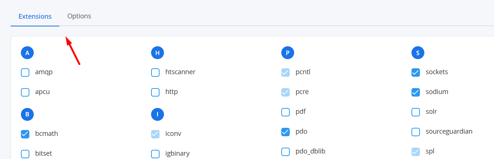Enable the amqp extension checkbox
494x159 pixels.
[x=25, y=72]
